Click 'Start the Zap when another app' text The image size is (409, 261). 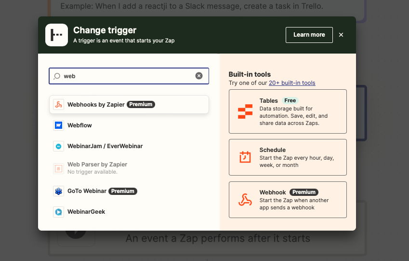(294, 204)
